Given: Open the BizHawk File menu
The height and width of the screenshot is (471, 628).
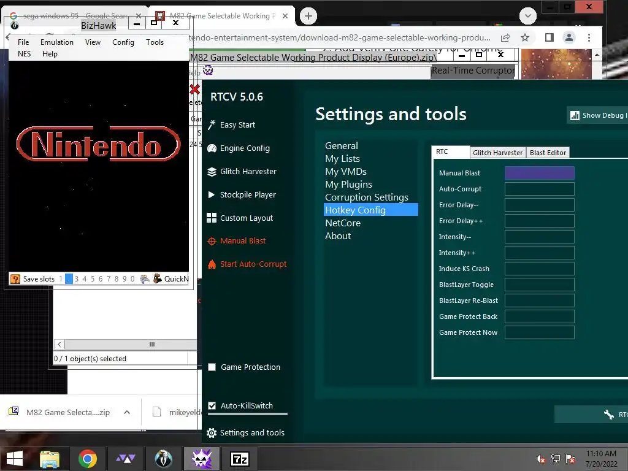Looking at the screenshot, I should click(23, 42).
